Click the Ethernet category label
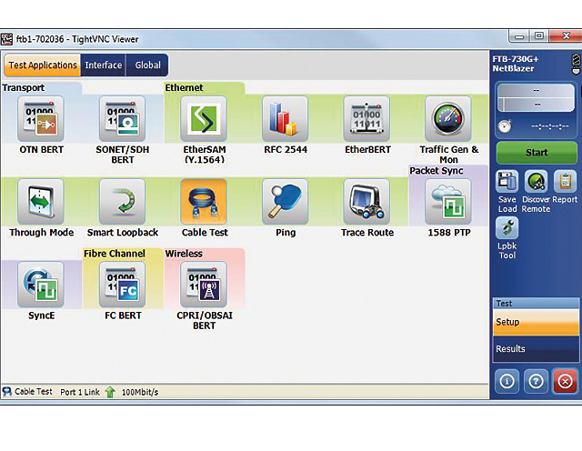 tap(184, 87)
